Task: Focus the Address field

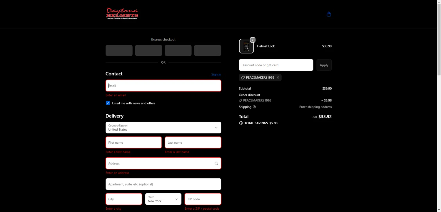Action: [163, 163]
